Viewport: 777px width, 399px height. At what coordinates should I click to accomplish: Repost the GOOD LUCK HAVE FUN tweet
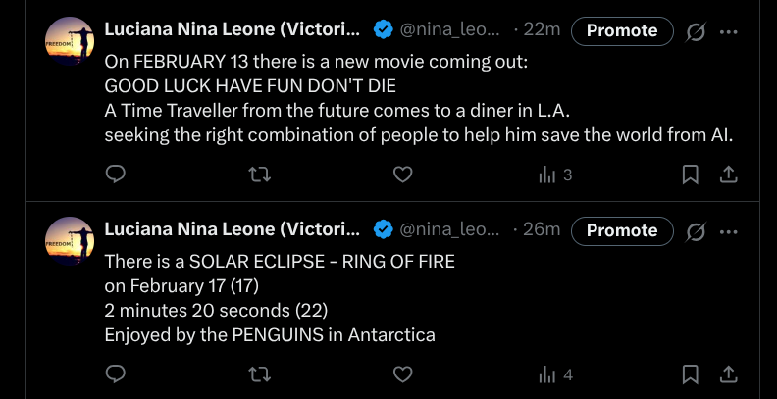tap(260, 175)
